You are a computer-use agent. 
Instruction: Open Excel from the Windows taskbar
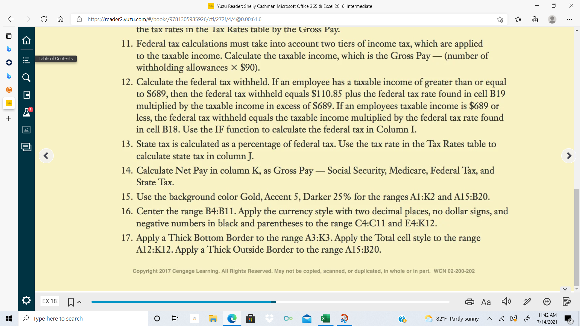325,318
